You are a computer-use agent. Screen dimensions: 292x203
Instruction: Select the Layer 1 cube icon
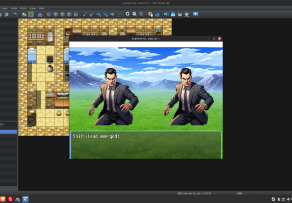56,14
